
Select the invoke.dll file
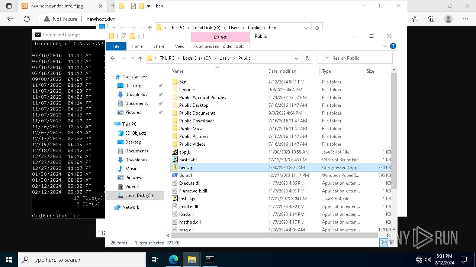coord(189,207)
